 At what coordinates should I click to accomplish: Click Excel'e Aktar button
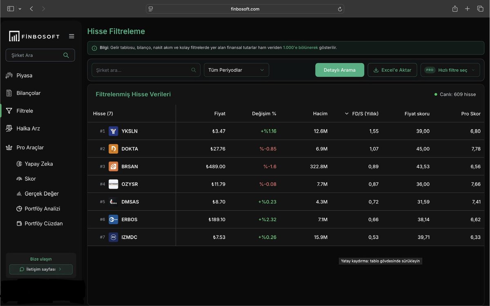click(x=392, y=70)
